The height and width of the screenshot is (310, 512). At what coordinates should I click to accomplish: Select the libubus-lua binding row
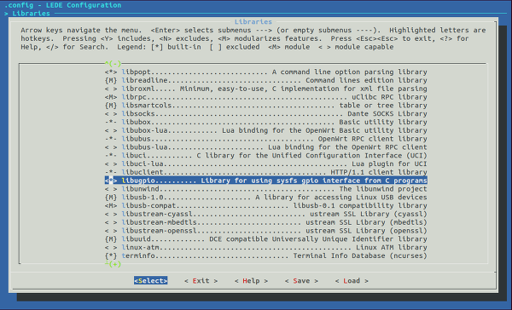click(274, 147)
